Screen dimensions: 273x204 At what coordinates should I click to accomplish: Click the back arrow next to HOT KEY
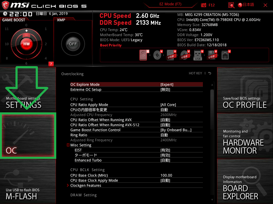point(210,73)
